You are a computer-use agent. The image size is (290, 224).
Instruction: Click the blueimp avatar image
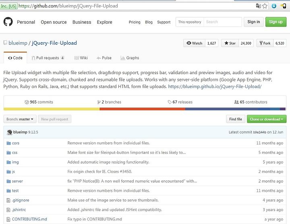pos(9,132)
